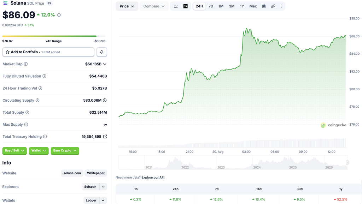Select the Max timeframe tab
This screenshot has height=204, width=362.
(x=253, y=6)
